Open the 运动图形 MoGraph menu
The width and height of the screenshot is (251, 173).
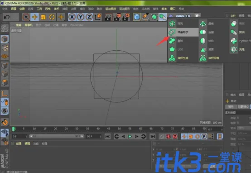(x=125, y=9)
